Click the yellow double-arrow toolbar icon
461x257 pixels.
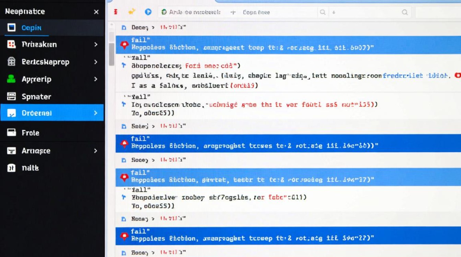coord(132,11)
